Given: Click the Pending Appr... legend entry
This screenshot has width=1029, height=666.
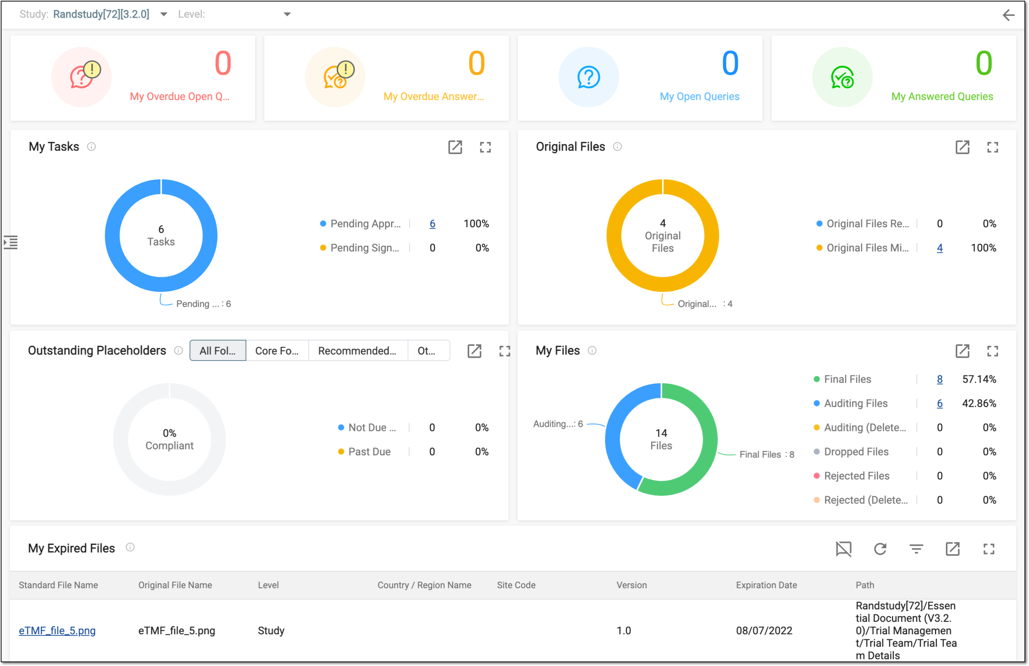Looking at the screenshot, I should point(361,224).
